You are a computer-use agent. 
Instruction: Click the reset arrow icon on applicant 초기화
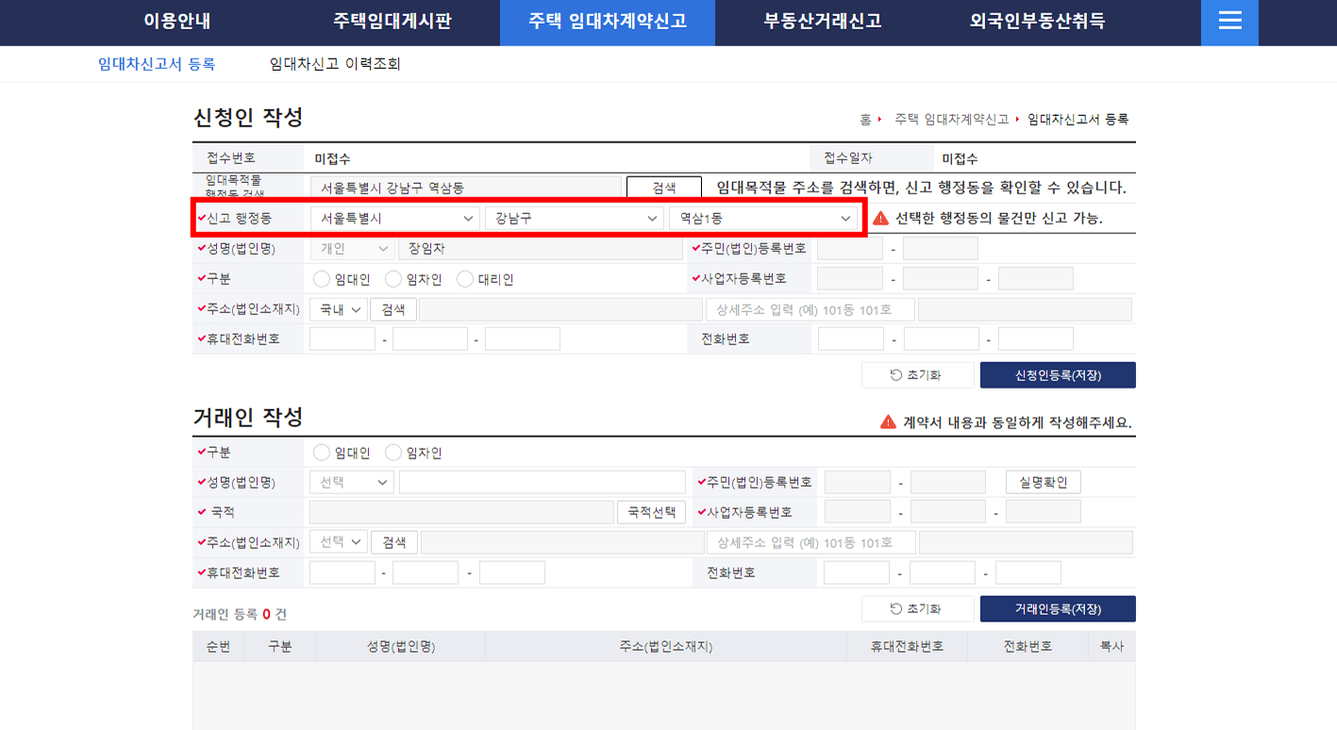tap(896, 374)
